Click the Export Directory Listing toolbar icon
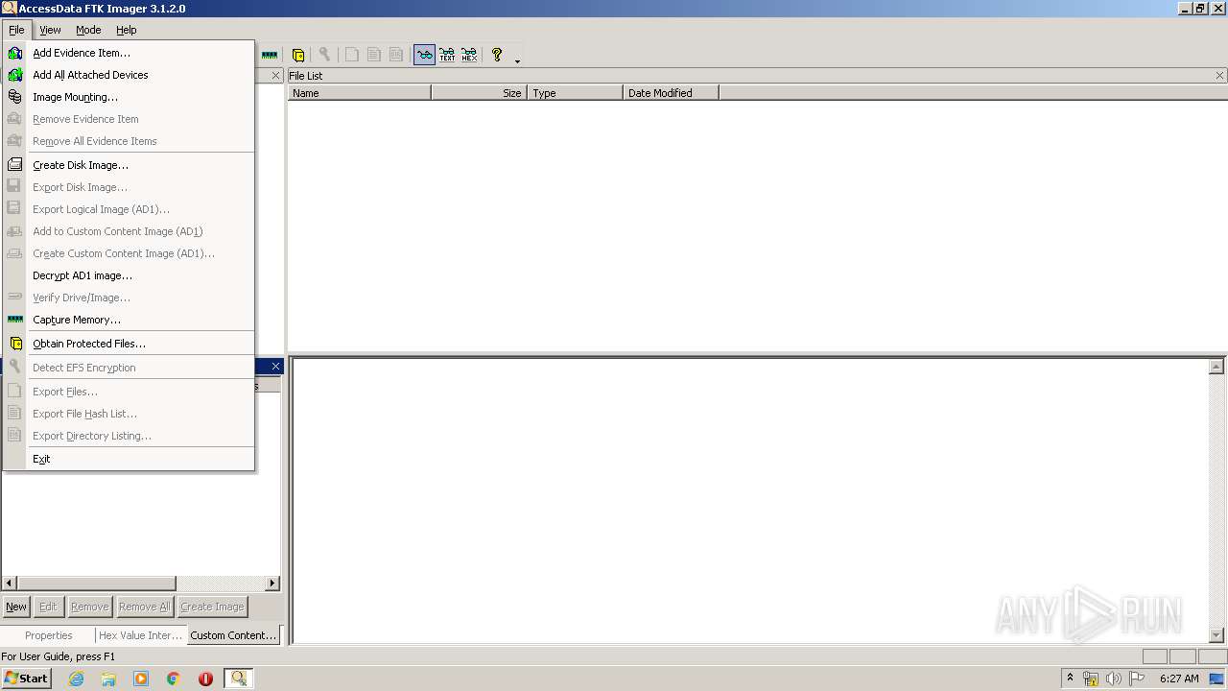 tap(396, 56)
